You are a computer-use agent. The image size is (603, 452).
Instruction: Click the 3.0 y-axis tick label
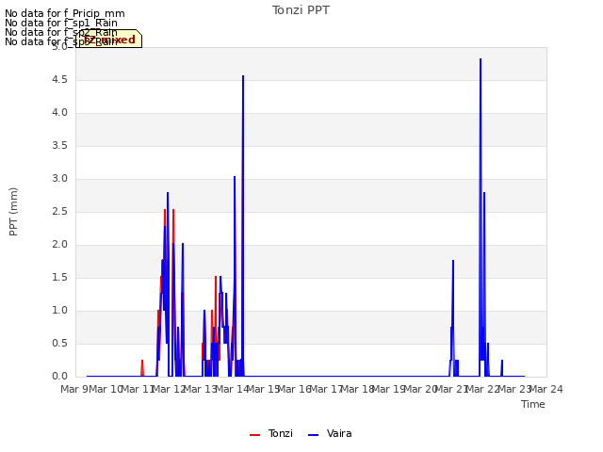coord(59,178)
